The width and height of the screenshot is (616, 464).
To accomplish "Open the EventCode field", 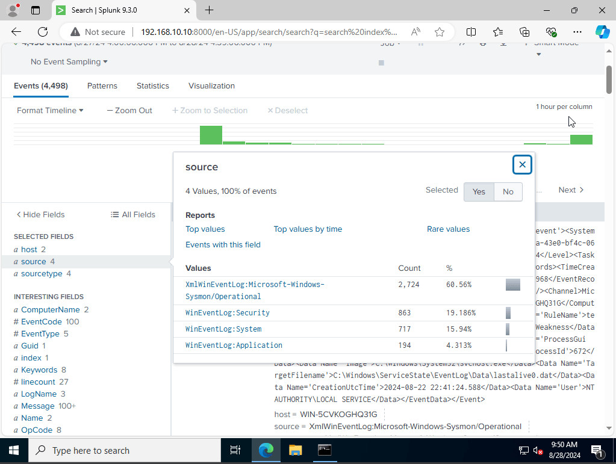I will point(42,321).
